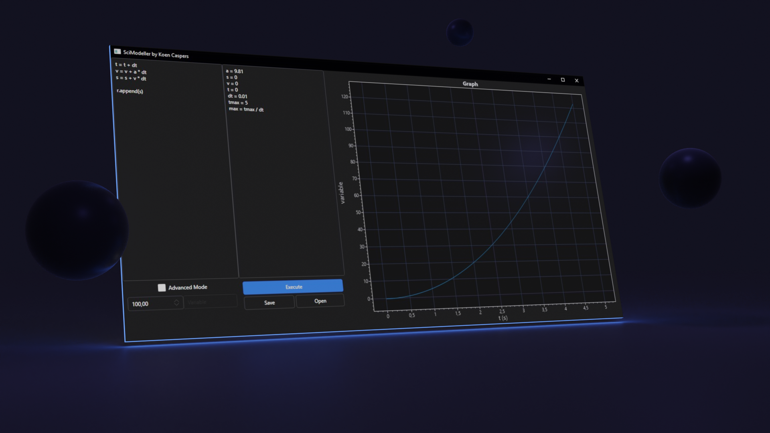Click the down arrow of the 100,00 spinner

point(176,305)
